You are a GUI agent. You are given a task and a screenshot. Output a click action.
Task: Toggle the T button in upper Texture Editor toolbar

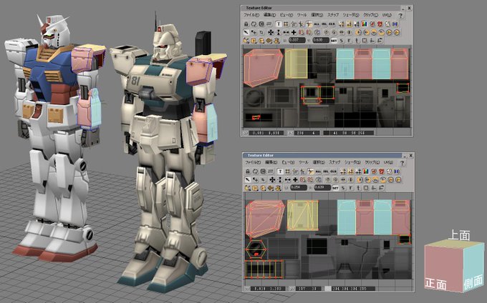(279, 24)
